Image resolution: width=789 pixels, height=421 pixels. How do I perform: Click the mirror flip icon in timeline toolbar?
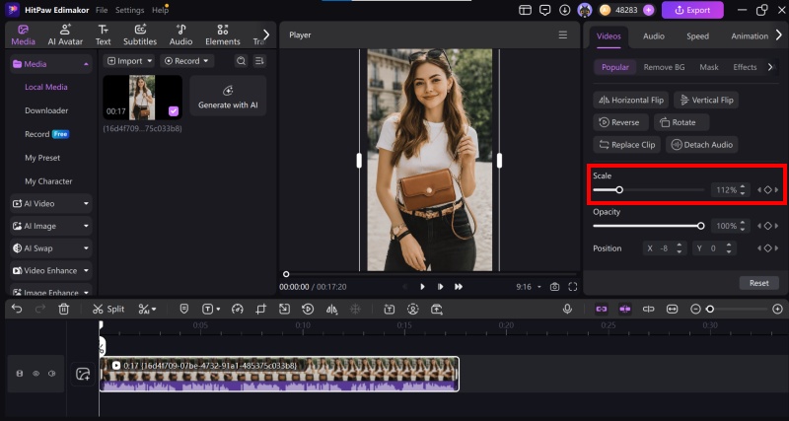[331, 309]
